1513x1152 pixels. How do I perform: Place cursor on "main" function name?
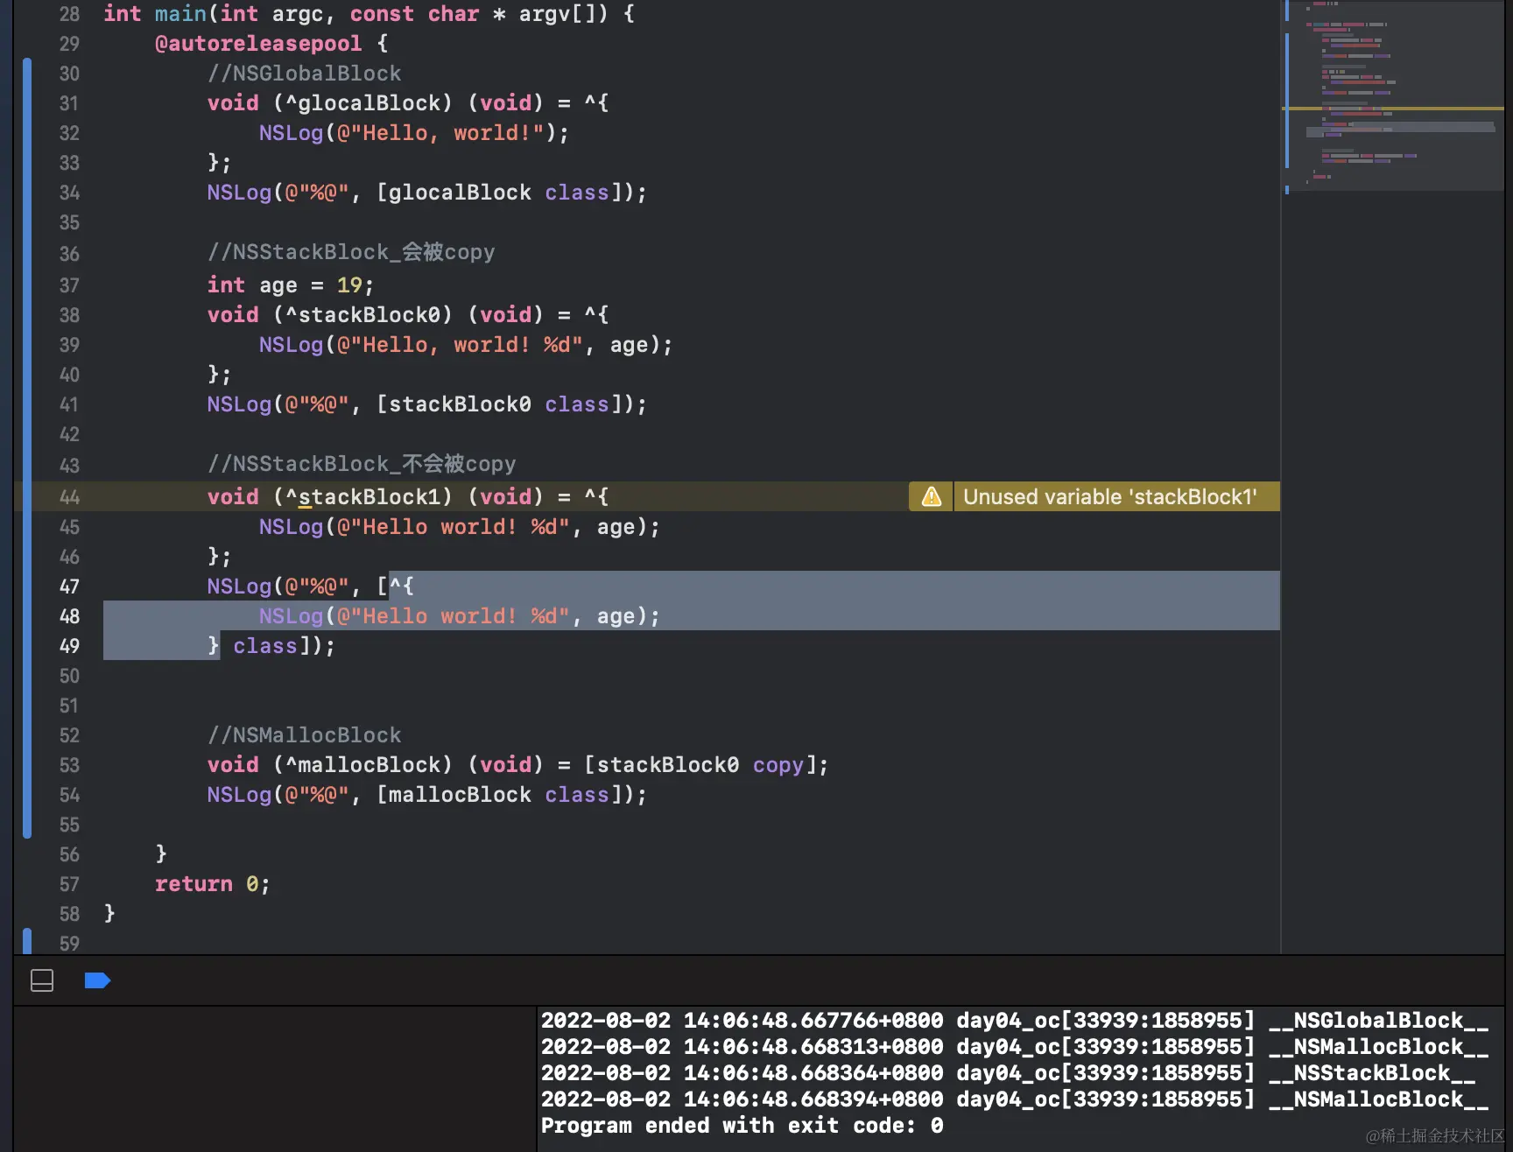coord(180,14)
